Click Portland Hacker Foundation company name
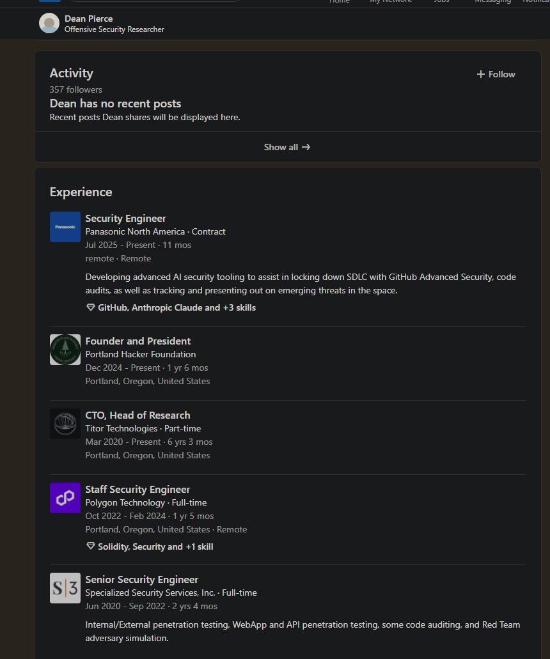Viewport: 550px width, 659px height. coord(141,354)
